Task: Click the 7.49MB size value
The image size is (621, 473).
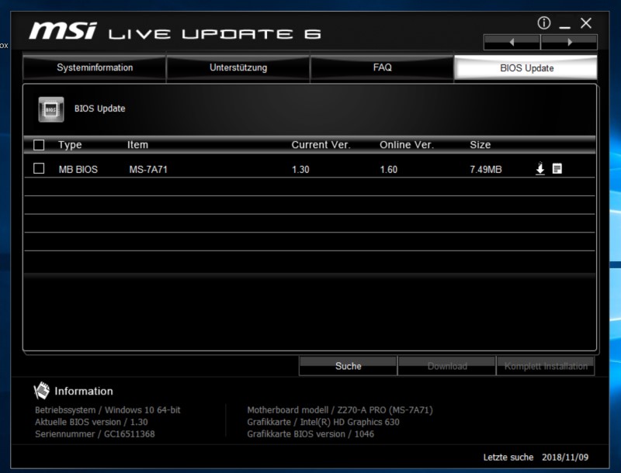Action: 486,169
